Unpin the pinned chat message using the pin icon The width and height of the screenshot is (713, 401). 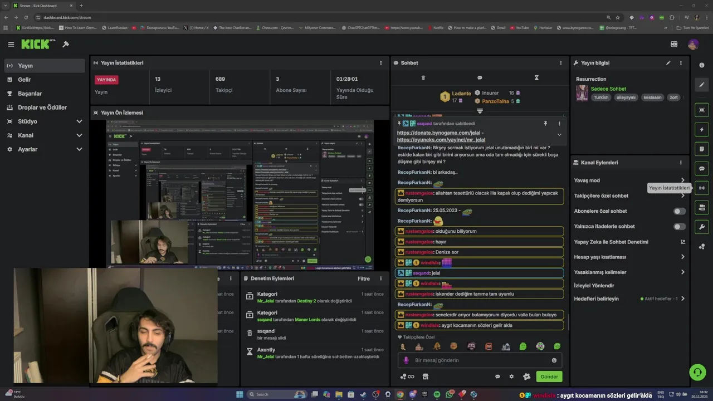pyautogui.click(x=545, y=124)
